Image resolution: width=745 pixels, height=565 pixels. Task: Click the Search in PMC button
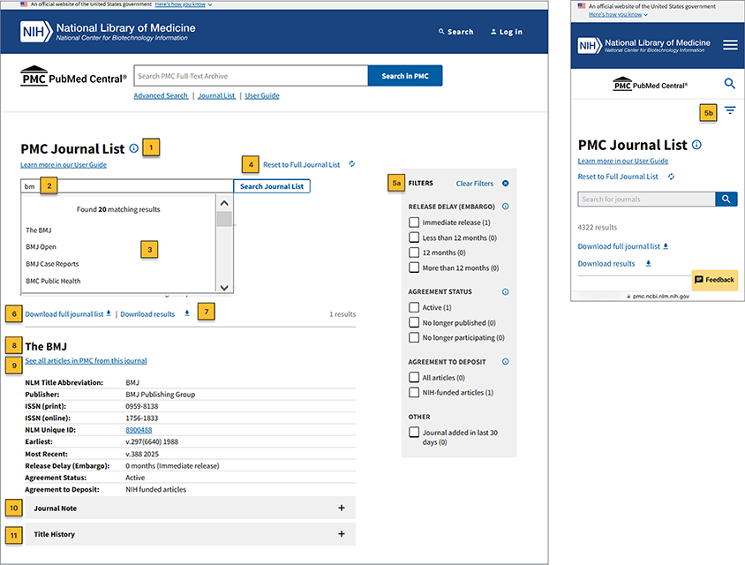405,76
